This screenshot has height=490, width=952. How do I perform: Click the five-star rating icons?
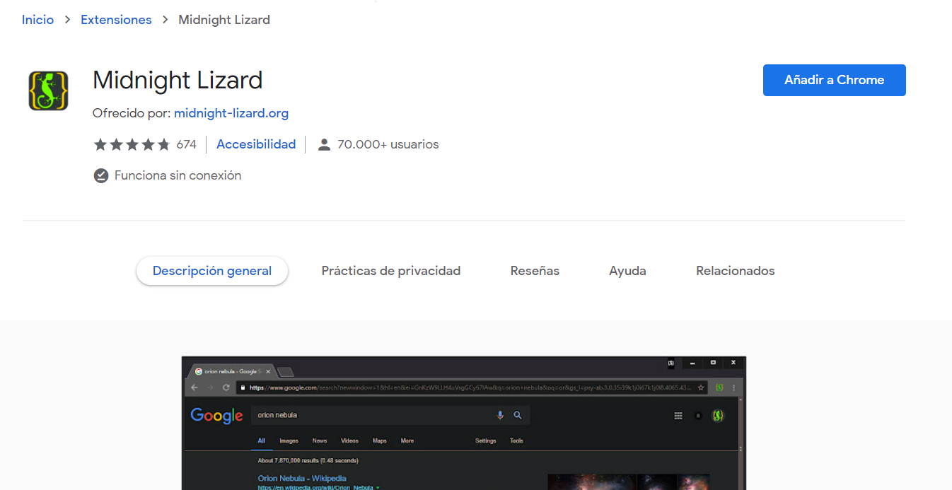click(132, 145)
